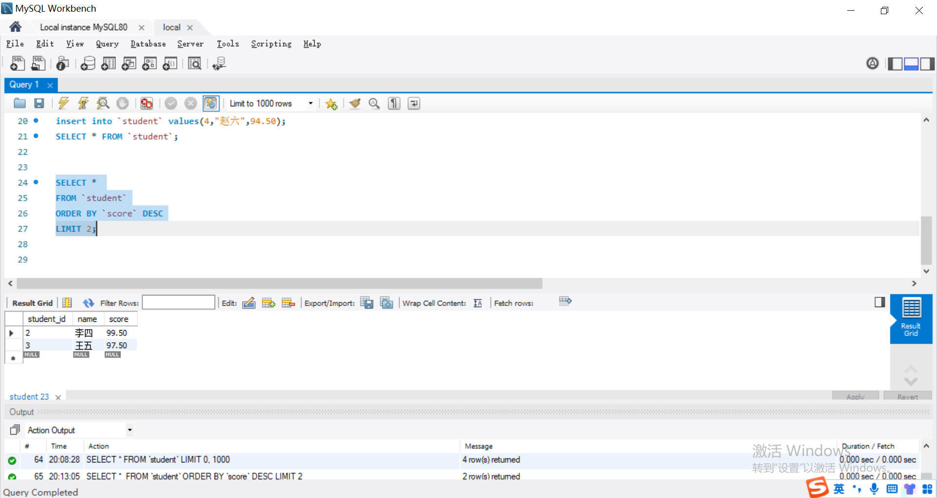Close the local connection tab
The height and width of the screenshot is (498, 937).
[x=190, y=28]
